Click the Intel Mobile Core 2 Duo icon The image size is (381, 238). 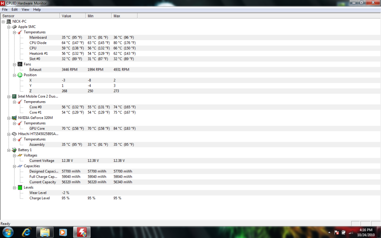coord(15,96)
